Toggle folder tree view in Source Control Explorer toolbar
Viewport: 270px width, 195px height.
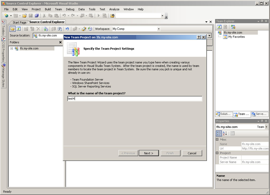12,29
